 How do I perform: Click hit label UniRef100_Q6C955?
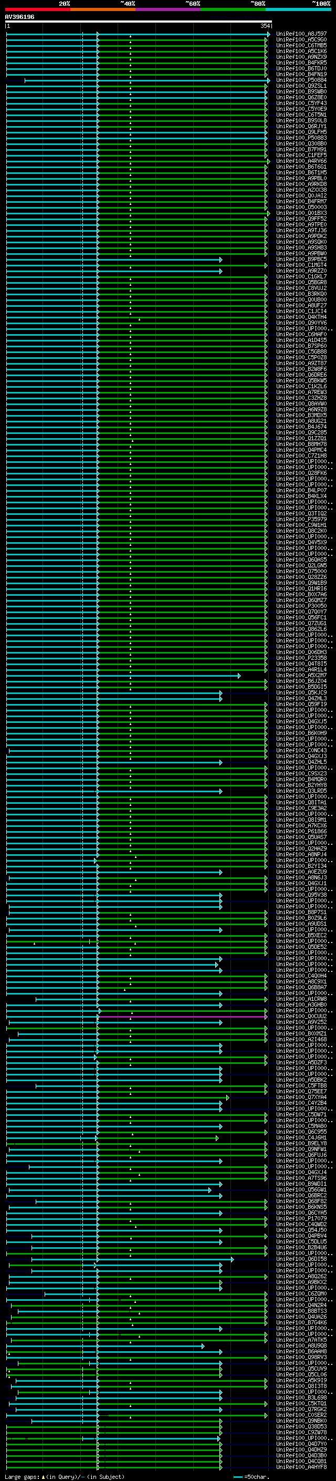click(x=301, y=1132)
